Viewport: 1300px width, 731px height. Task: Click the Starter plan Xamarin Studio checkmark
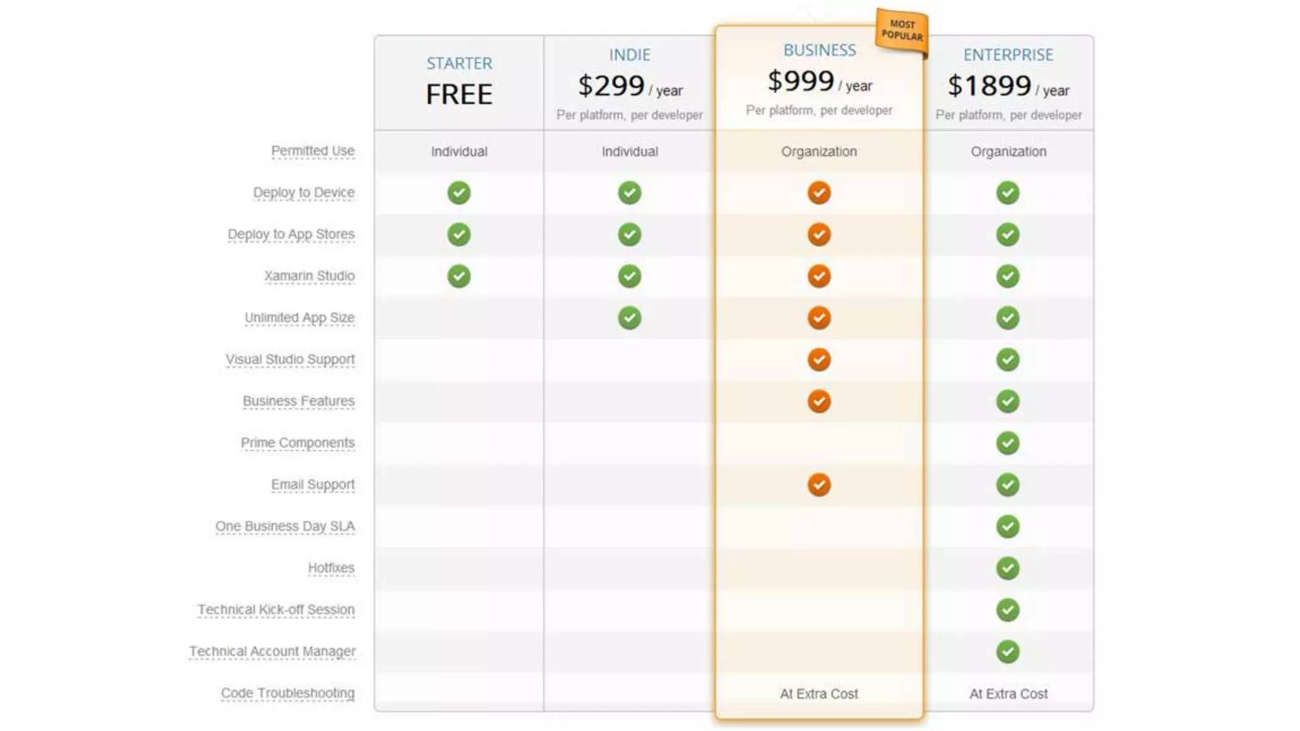click(x=459, y=276)
